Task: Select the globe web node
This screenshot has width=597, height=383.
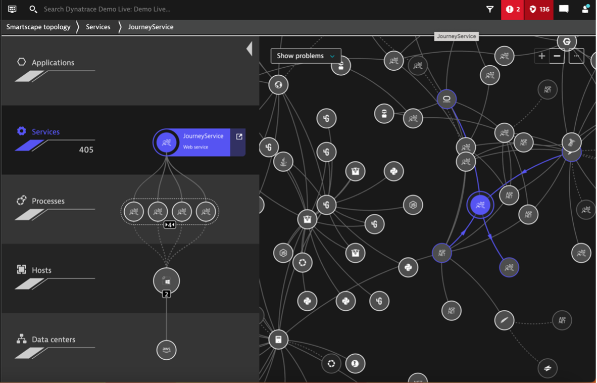Action: click(278, 84)
